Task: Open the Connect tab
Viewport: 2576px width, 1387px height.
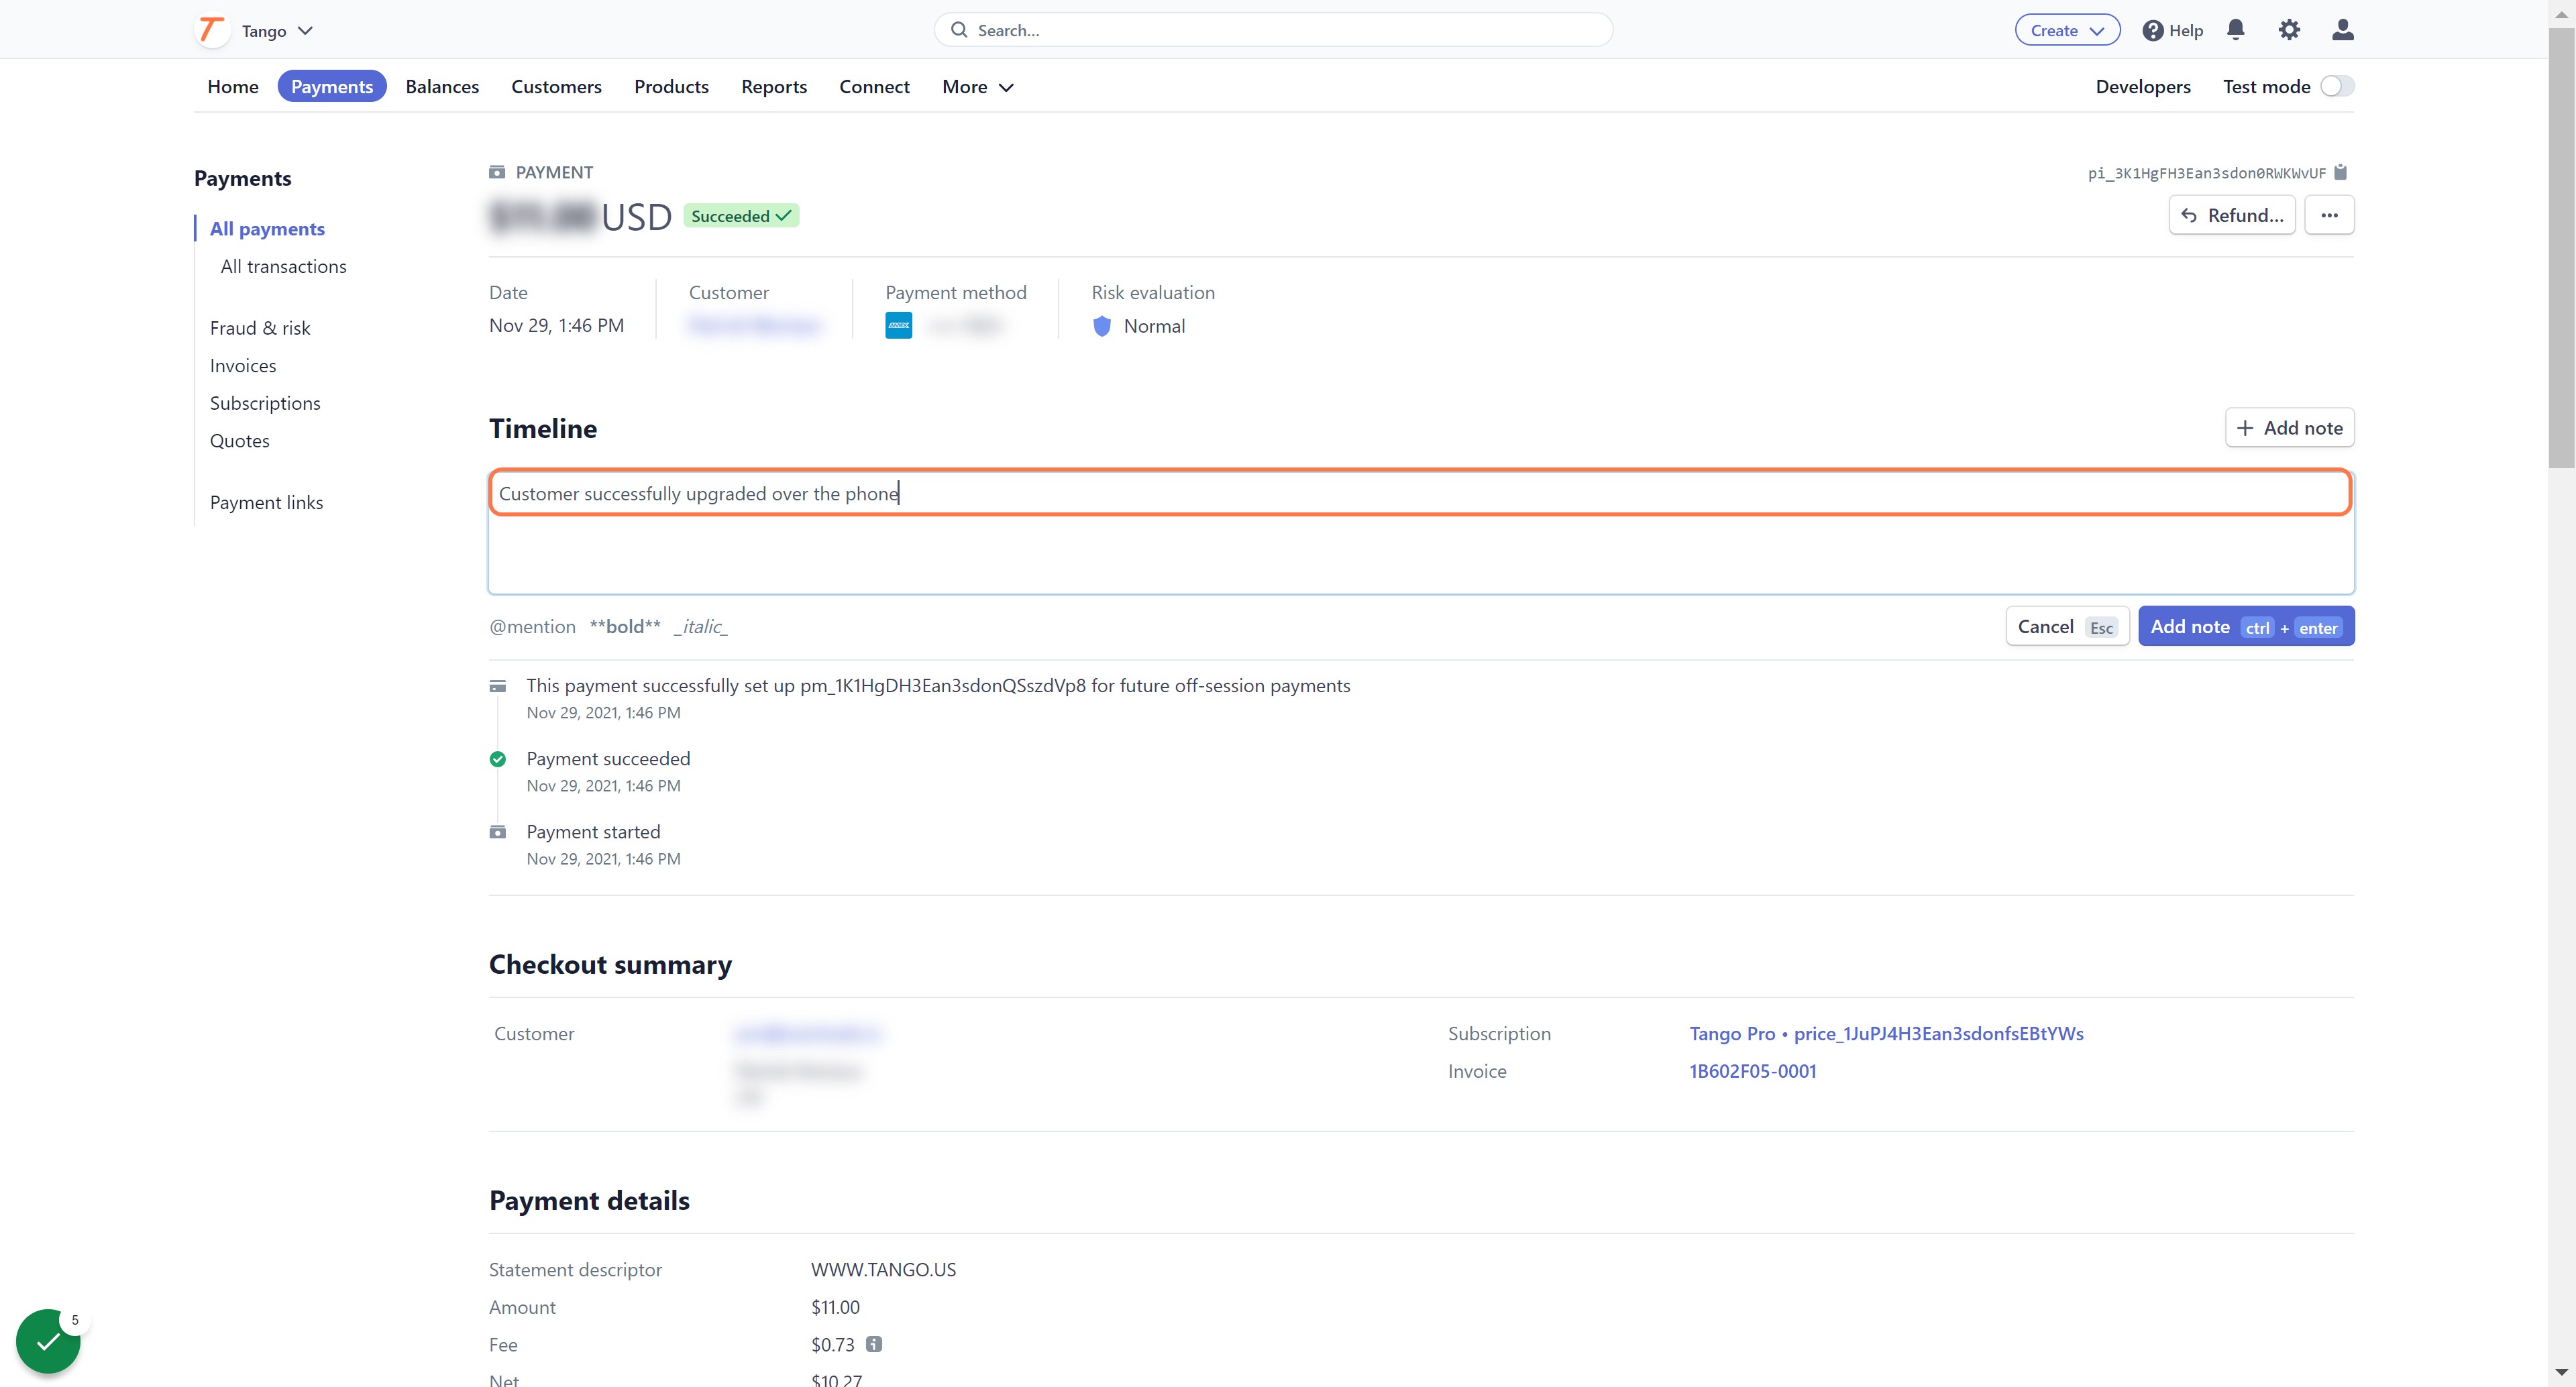Action: pos(874,87)
